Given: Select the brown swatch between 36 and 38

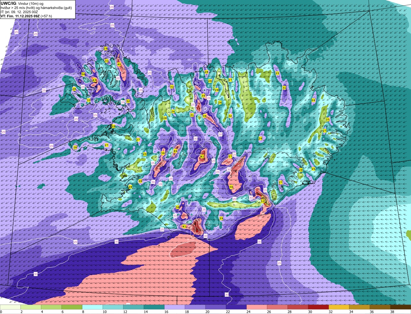Looking at the screenshot, I should coord(380,307).
